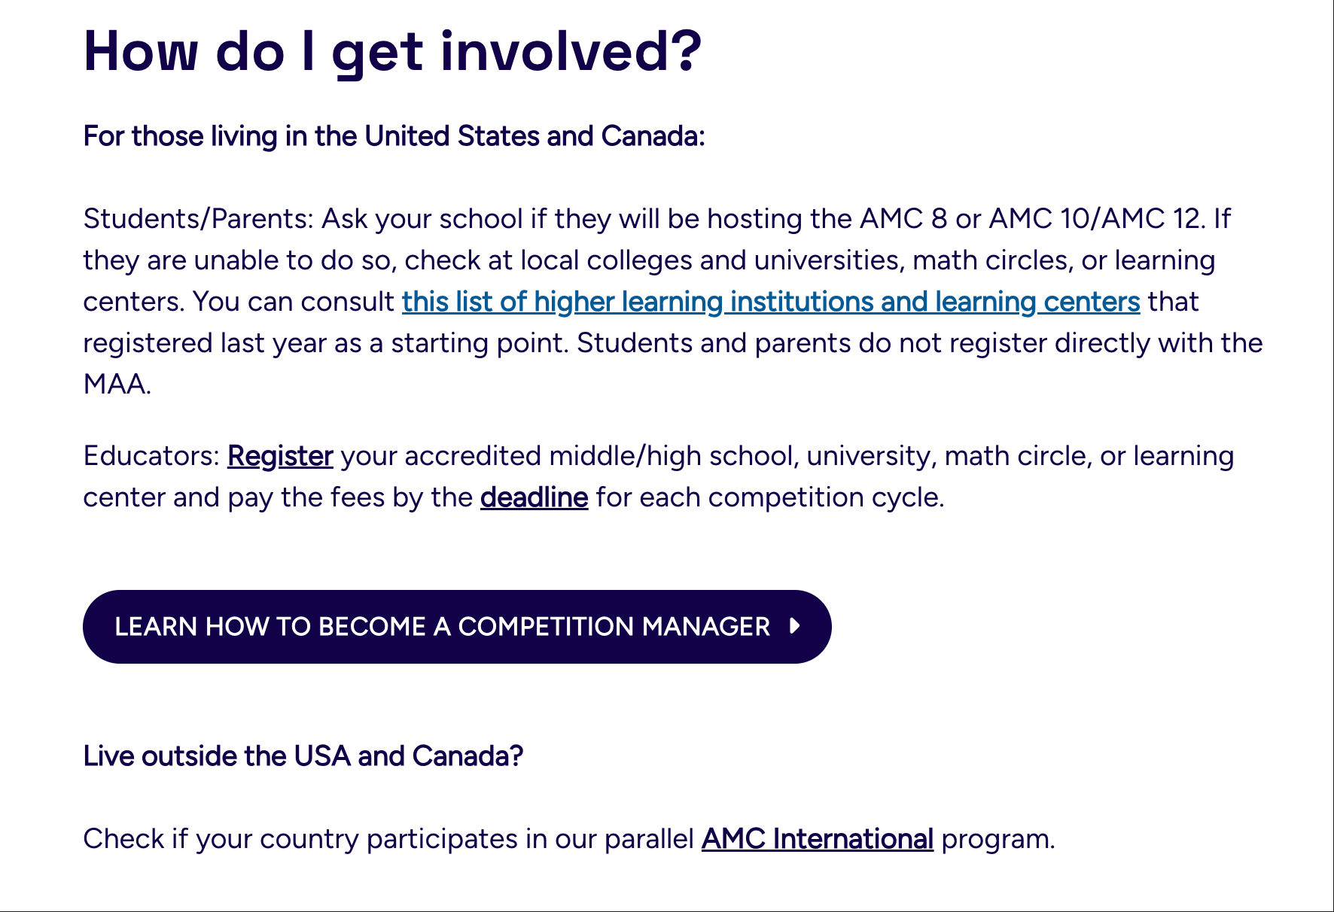Click the "Students/Parents:" label text
Viewport: 1334px width, 912px height.
tap(198, 219)
